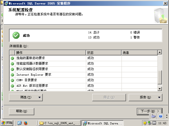Click the blue help question mark icon
This screenshot has width=169, height=126.
click(161, 116)
